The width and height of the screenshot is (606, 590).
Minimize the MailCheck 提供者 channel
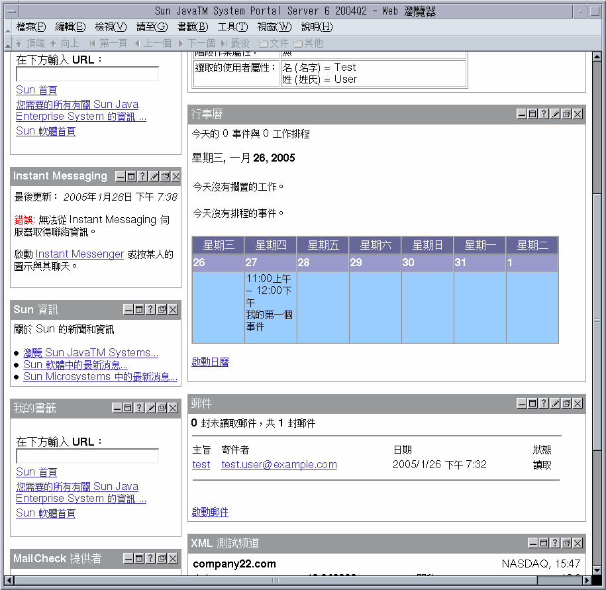(x=128, y=558)
